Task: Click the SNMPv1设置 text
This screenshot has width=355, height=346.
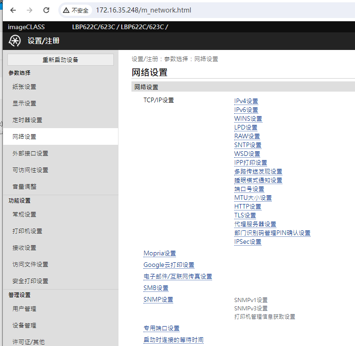Action: pos(251,300)
